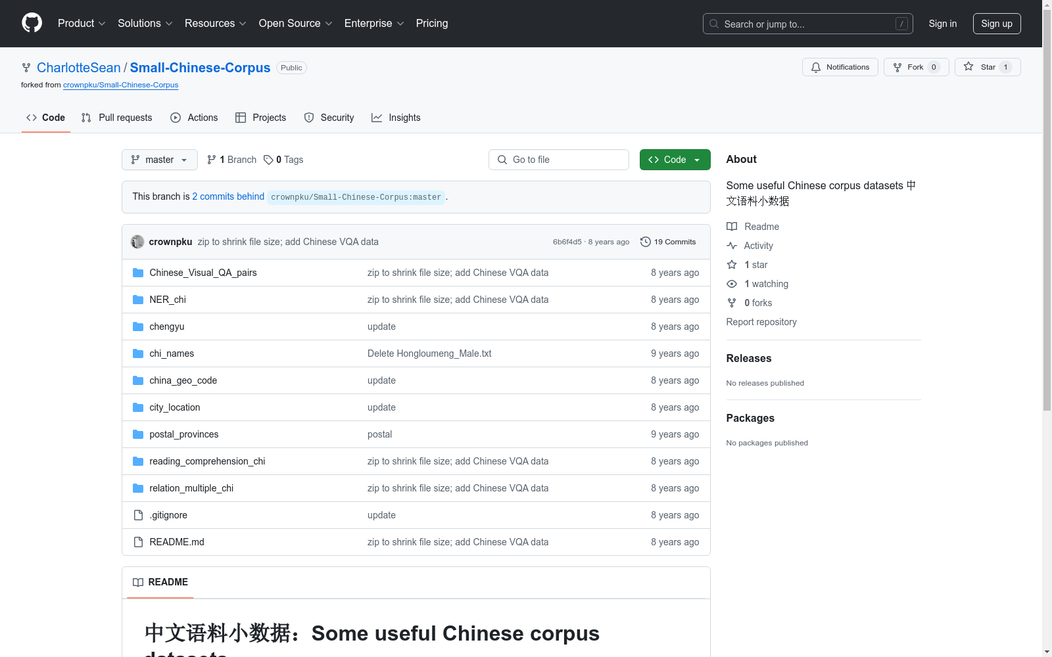The height and width of the screenshot is (657, 1052).
Task: Click the tag icon next to 0 Tags
Action: coord(268,160)
